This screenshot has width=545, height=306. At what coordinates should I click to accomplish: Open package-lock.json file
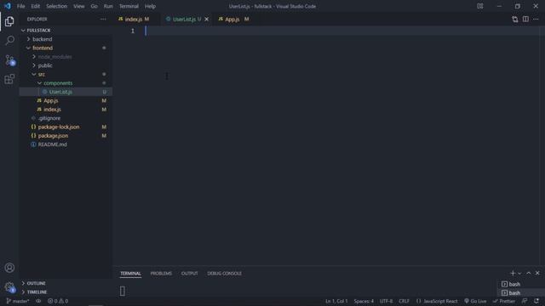pos(66,127)
